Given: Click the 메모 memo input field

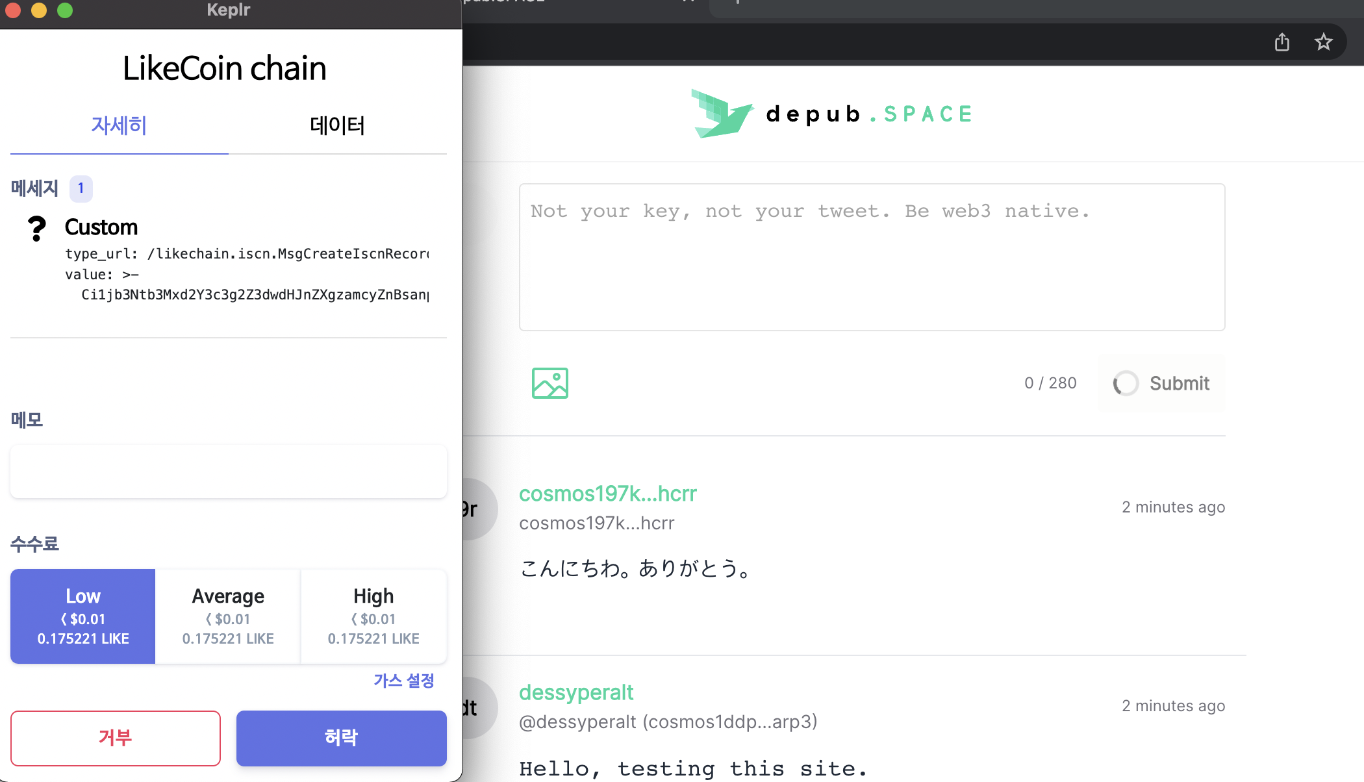Looking at the screenshot, I should (228, 472).
